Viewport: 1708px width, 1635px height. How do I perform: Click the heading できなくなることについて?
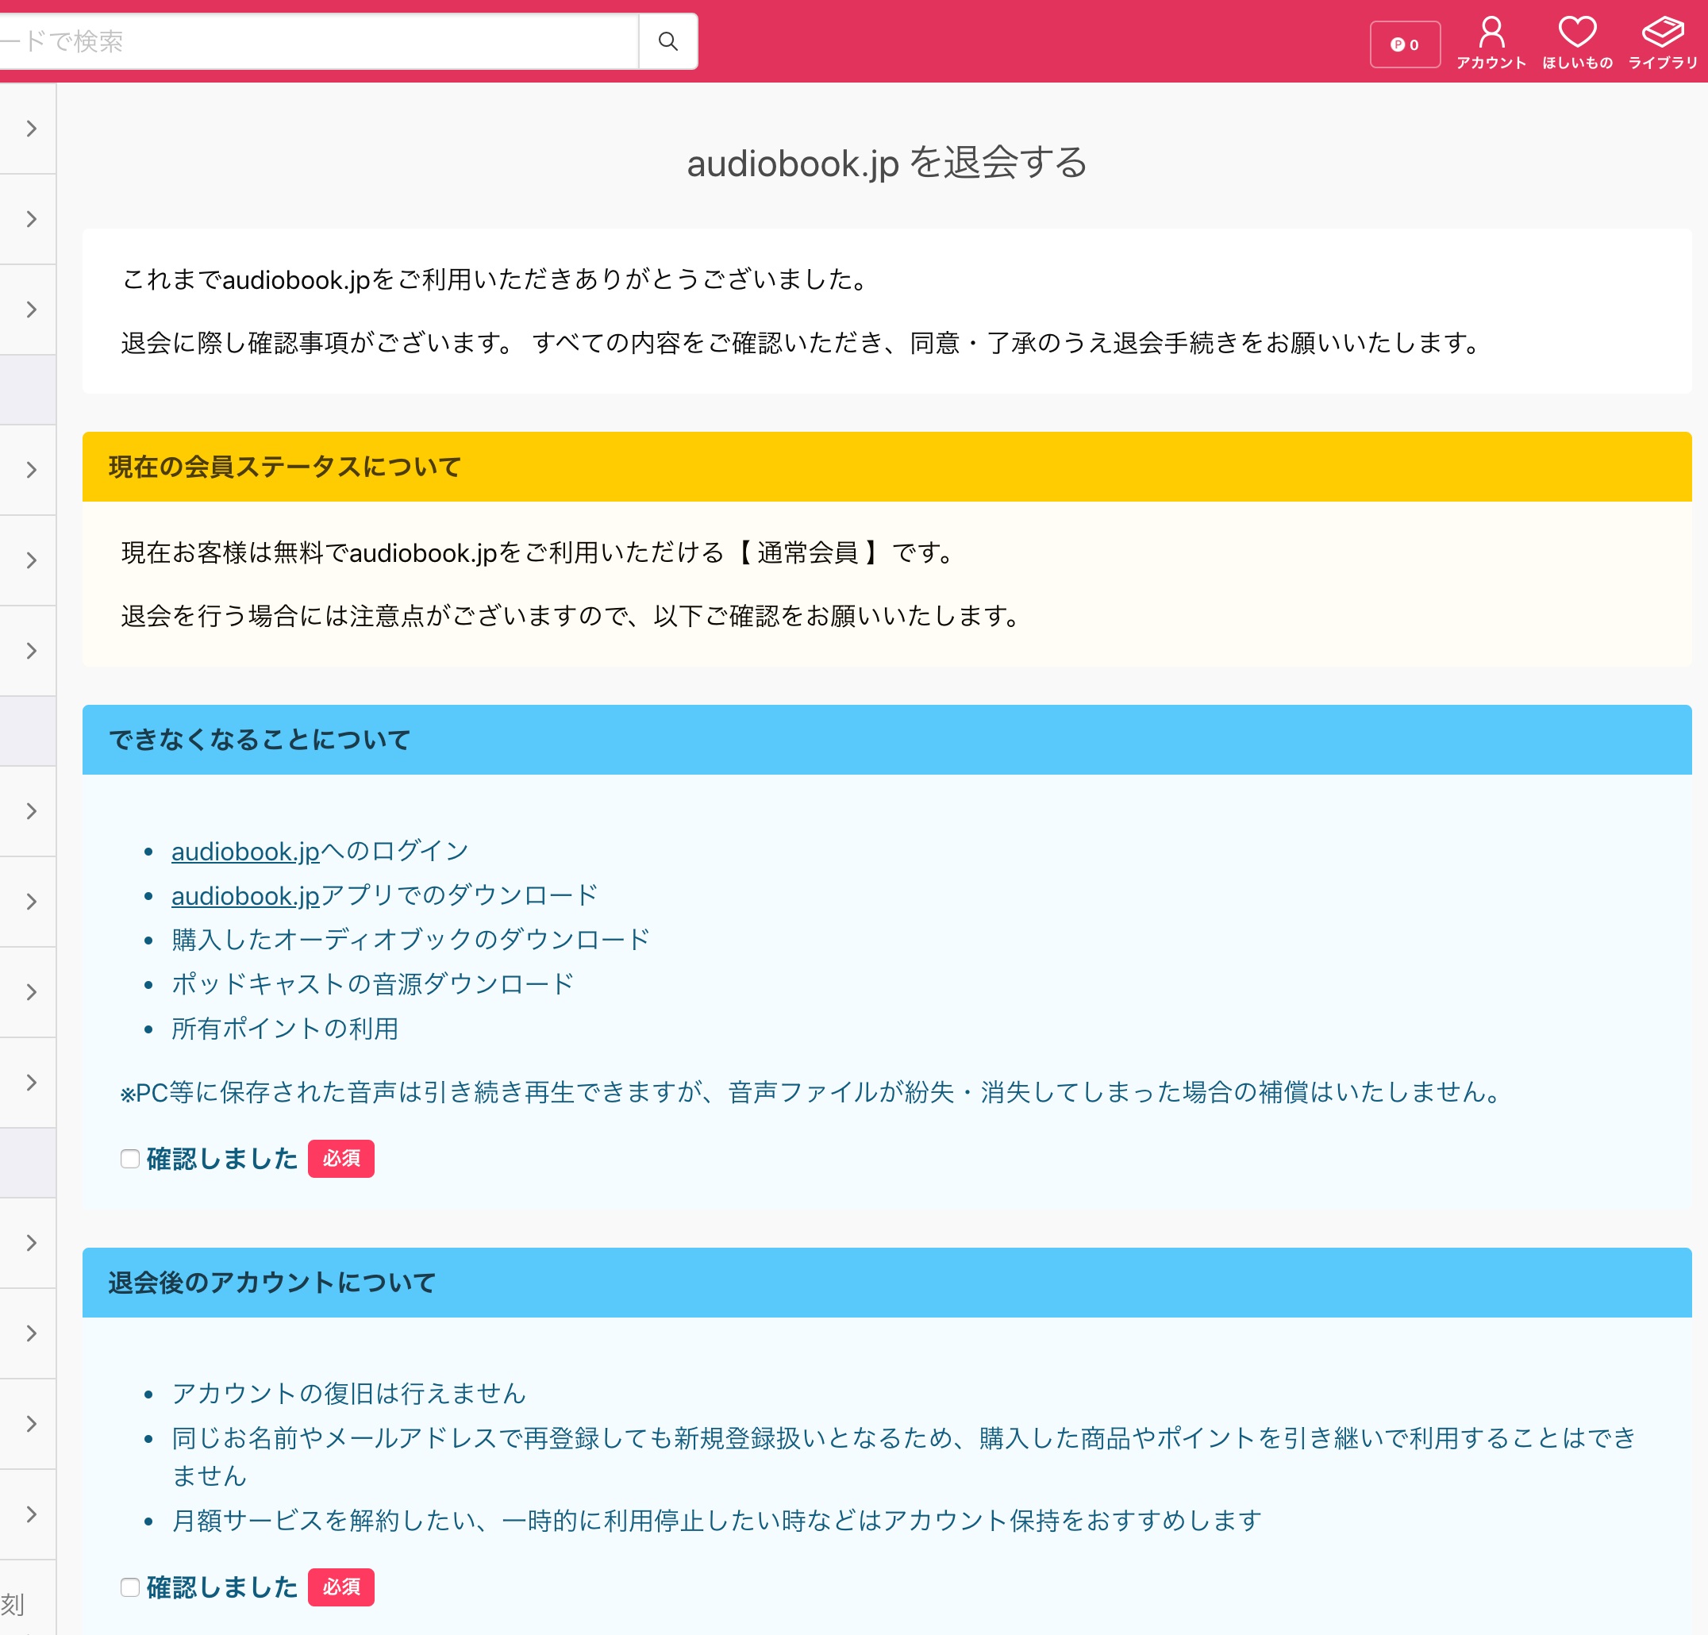pyautogui.click(x=259, y=739)
